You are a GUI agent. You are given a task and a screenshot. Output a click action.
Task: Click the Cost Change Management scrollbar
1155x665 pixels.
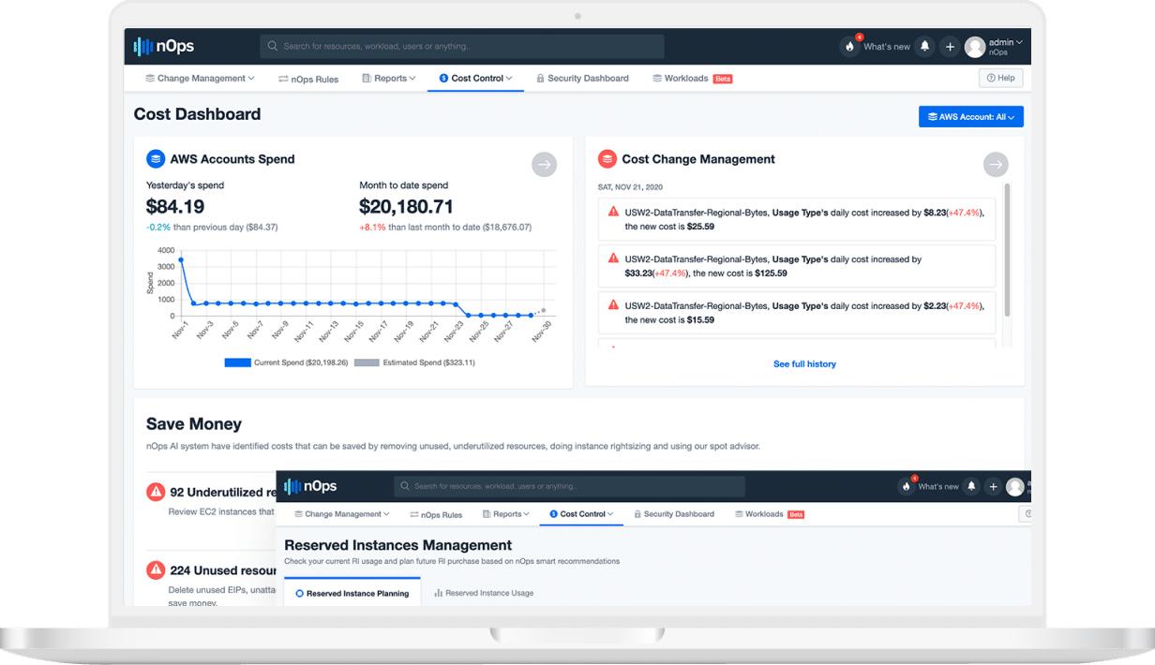pos(1008,251)
